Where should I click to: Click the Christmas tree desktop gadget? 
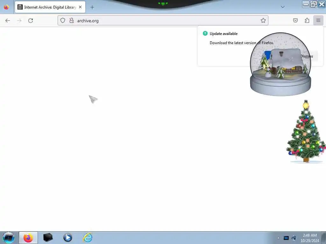(306, 132)
